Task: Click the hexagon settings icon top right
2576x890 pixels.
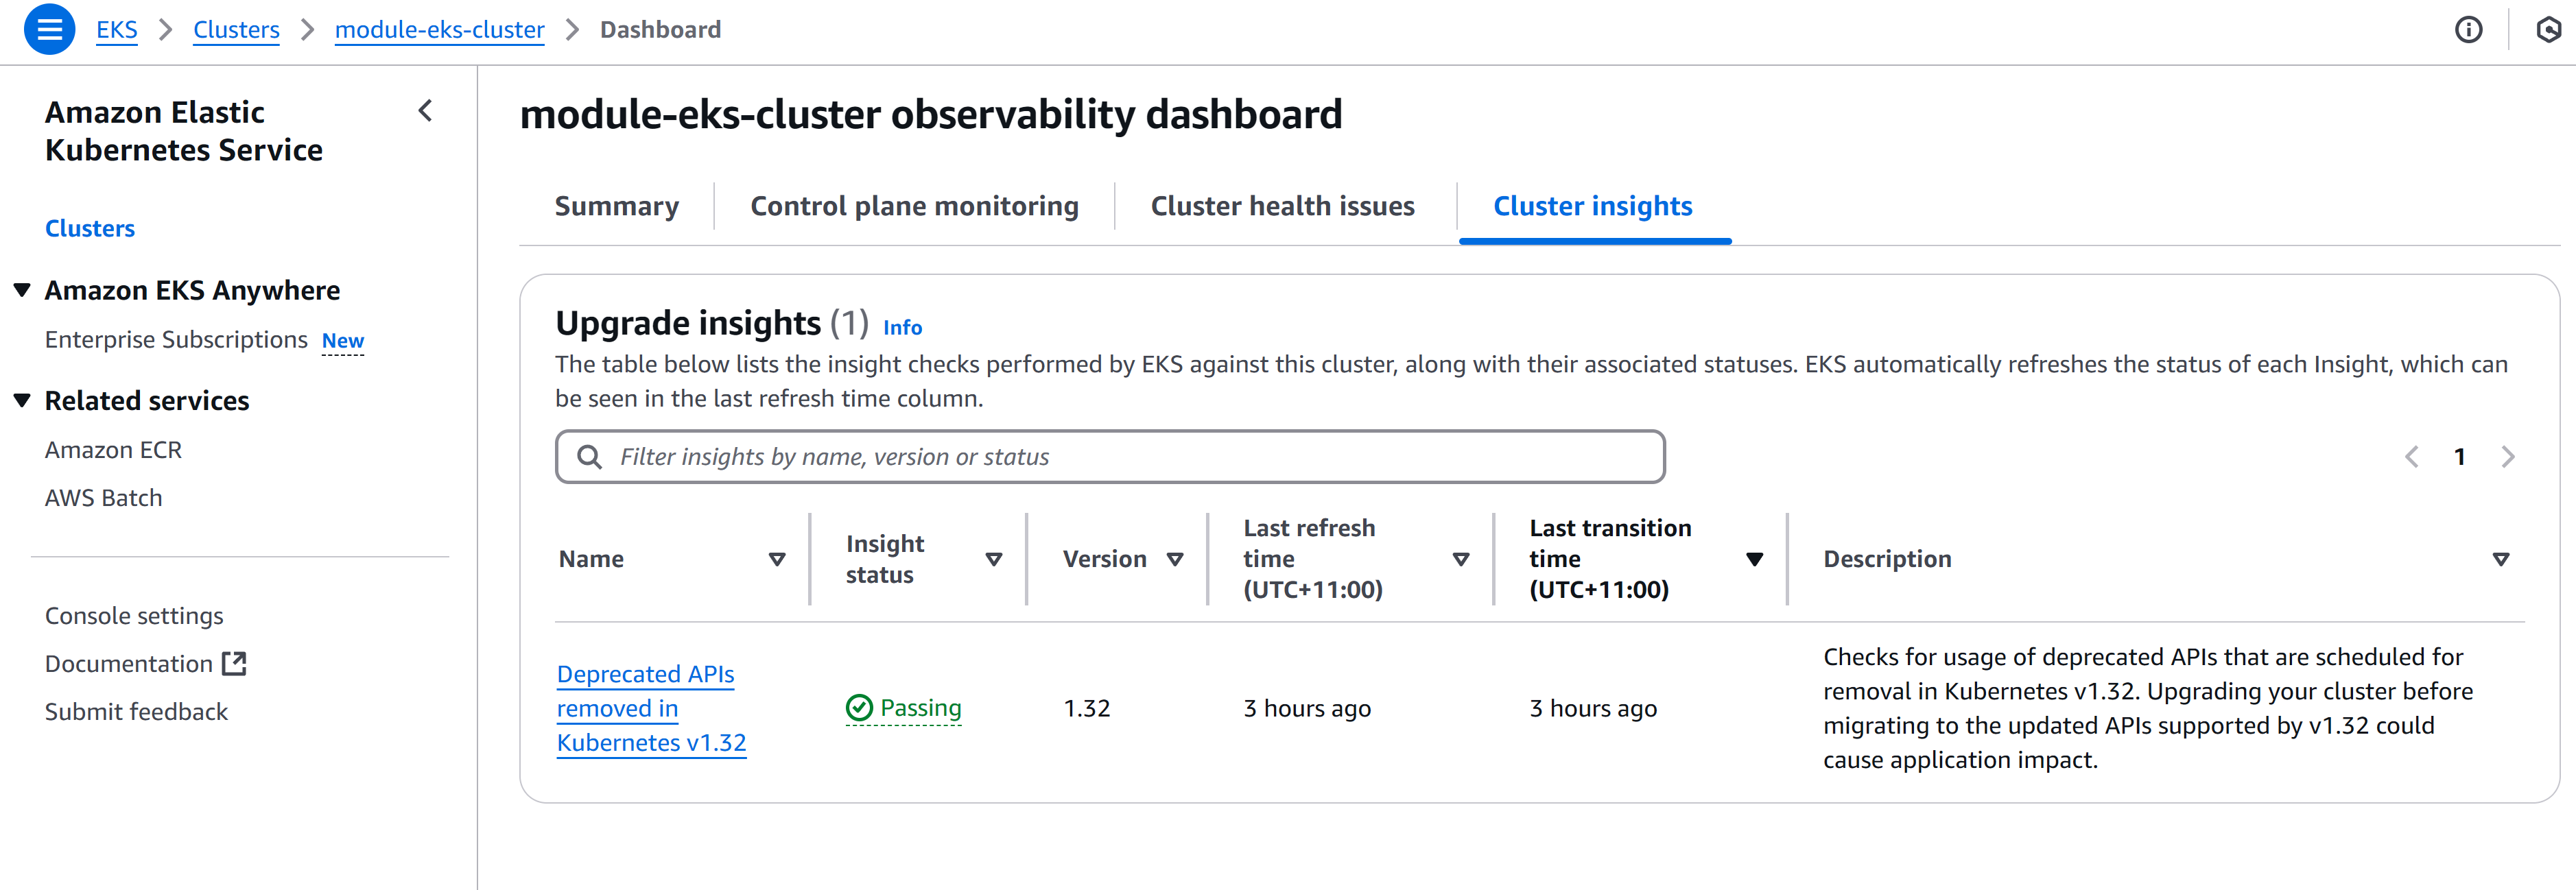Action: click(2548, 30)
